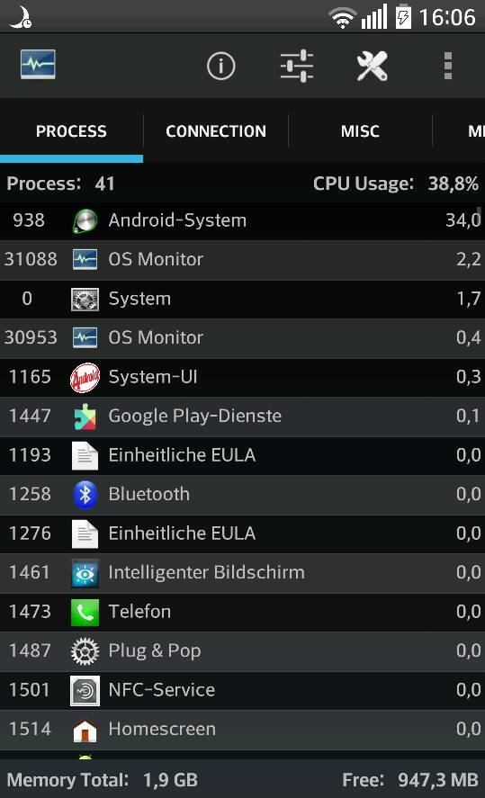
Task: Tap the NFC-Service icon
Action: pyautogui.click(x=85, y=691)
